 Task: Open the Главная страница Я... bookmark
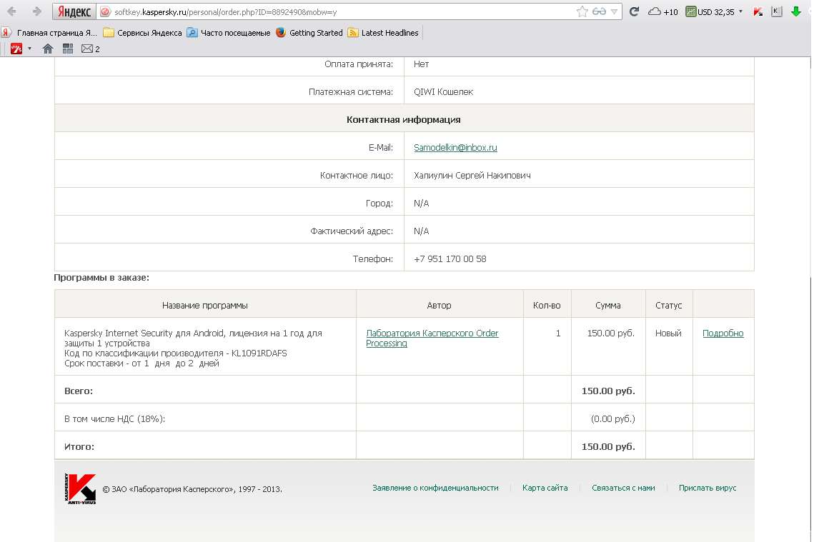[x=50, y=33]
